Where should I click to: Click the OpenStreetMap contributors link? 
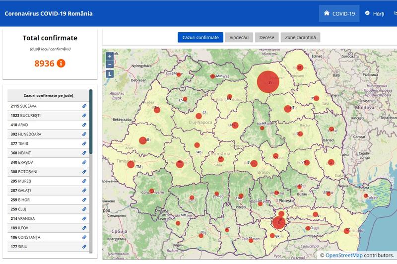click(x=343, y=255)
